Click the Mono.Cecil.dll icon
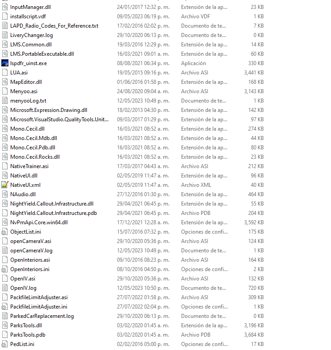 (5, 129)
